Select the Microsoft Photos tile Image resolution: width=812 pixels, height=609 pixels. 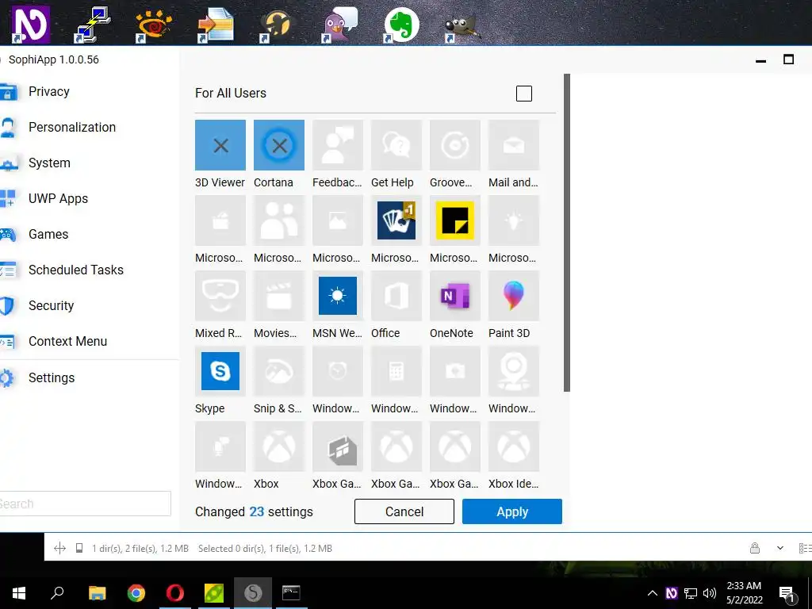point(338,220)
